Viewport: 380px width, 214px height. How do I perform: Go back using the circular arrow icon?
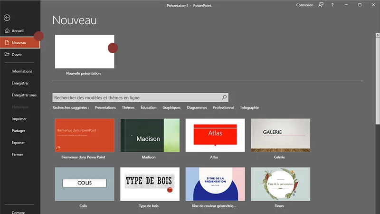tap(7, 18)
